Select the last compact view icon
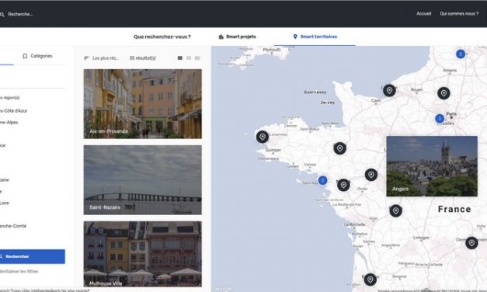 click(x=197, y=58)
